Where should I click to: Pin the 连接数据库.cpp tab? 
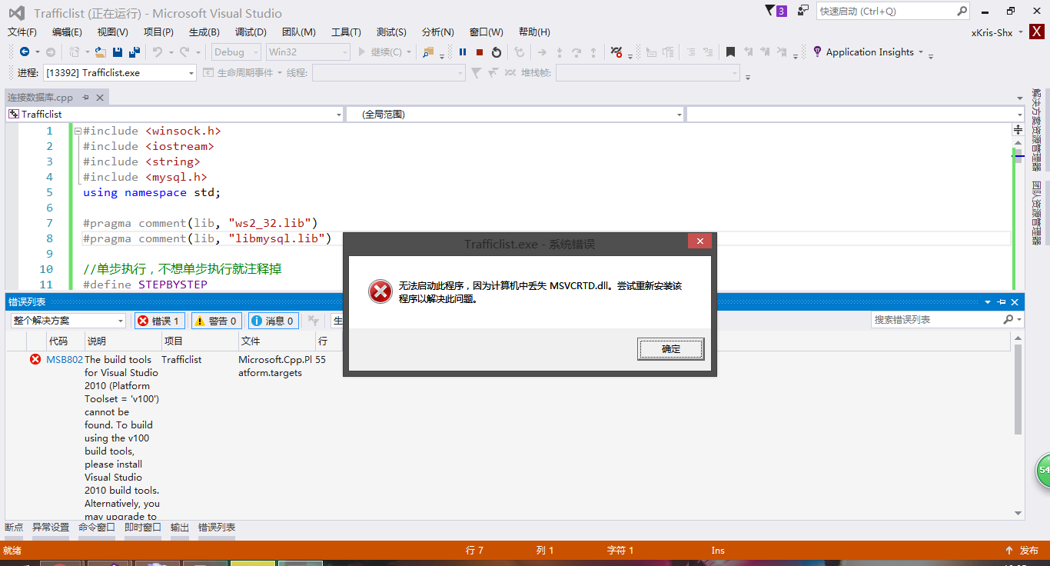coord(86,97)
